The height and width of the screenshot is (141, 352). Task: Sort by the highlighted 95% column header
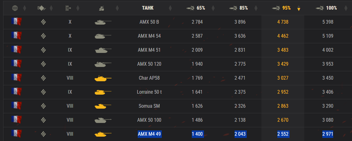click(281, 8)
